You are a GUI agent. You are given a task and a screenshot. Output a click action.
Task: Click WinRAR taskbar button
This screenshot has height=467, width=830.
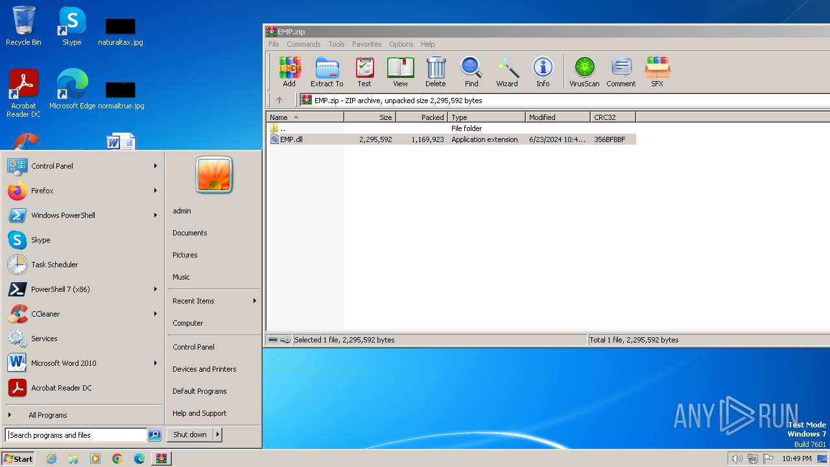pyautogui.click(x=161, y=459)
